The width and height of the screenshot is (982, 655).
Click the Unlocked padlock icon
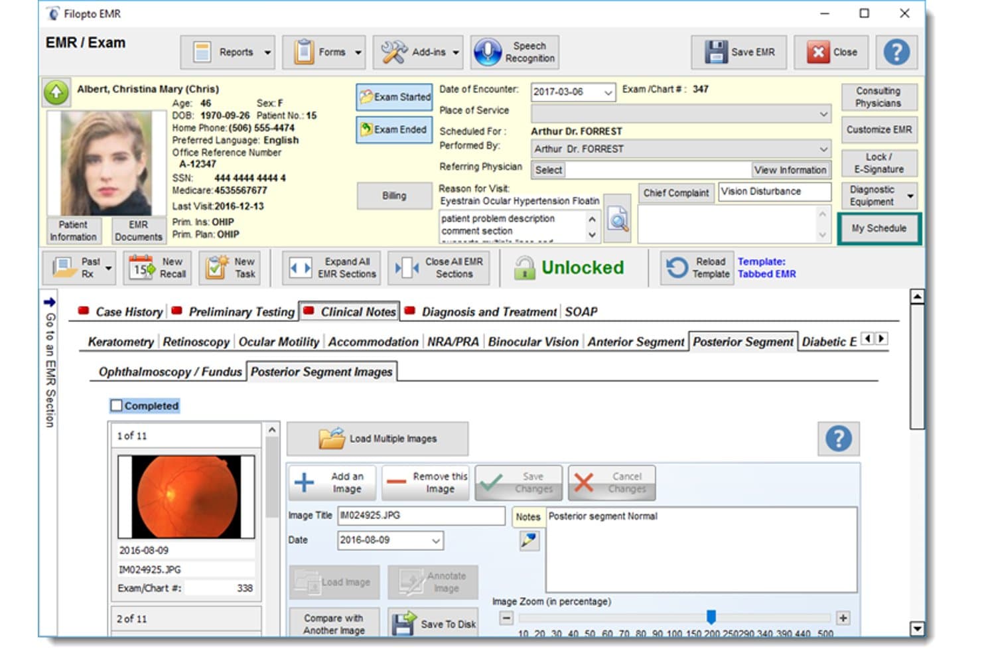524,268
